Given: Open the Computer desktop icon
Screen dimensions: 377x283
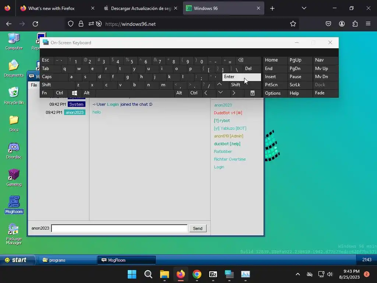Looking at the screenshot, I should click(x=14, y=41).
